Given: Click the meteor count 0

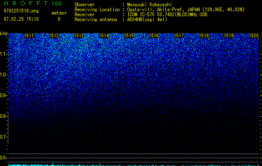Looking at the screenshot, I should click(59, 19).
